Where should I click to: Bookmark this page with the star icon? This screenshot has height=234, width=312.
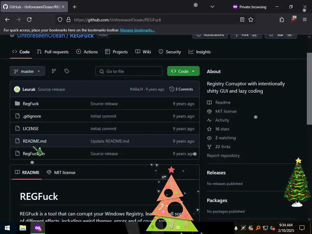pyautogui.click(x=251, y=19)
